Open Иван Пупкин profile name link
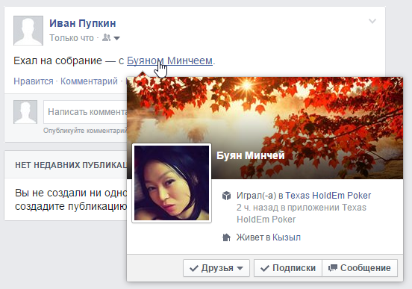 (83, 23)
